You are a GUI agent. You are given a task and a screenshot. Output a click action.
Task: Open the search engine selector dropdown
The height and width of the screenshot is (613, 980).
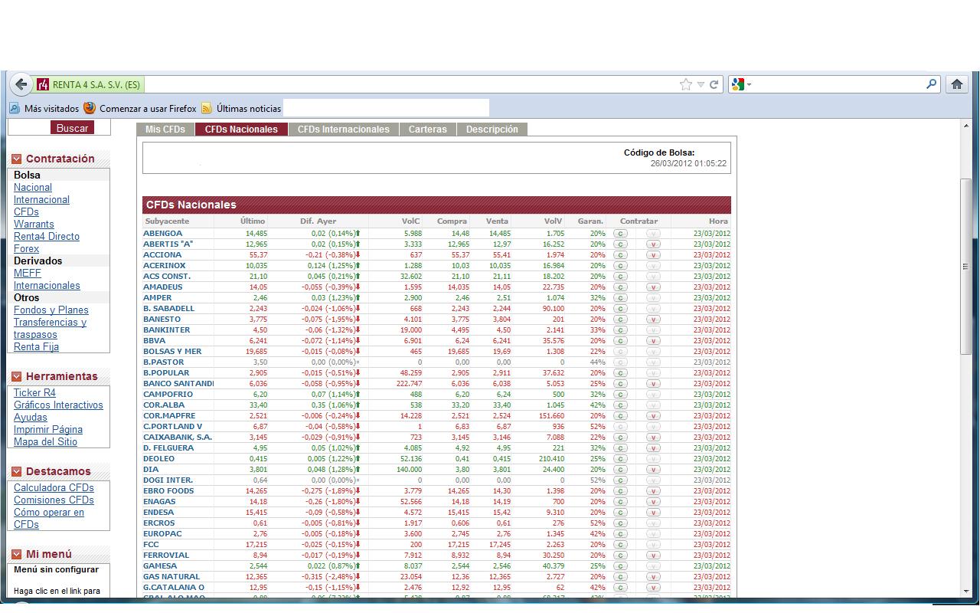pyautogui.click(x=741, y=84)
